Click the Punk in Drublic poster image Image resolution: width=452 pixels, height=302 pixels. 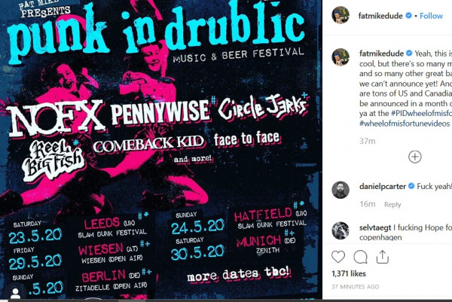[x=161, y=150]
